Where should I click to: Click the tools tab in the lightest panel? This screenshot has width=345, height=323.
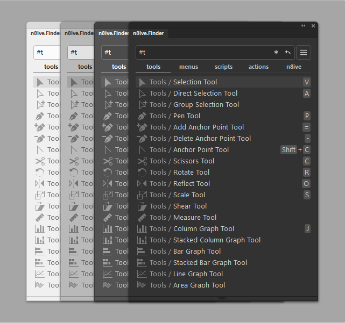click(51, 67)
